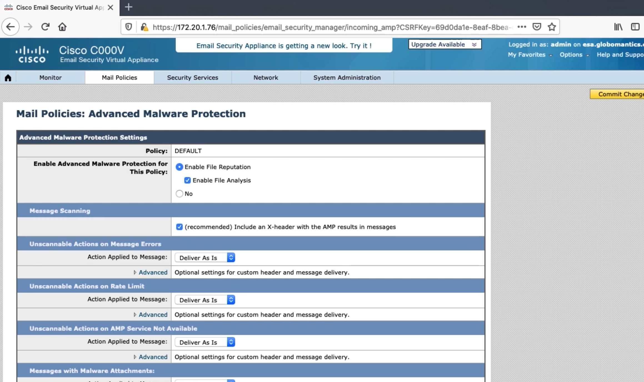Toggle the X-header AMP results checkbox
Image resolution: width=644 pixels, height=382 pixels.
point(179,227)
